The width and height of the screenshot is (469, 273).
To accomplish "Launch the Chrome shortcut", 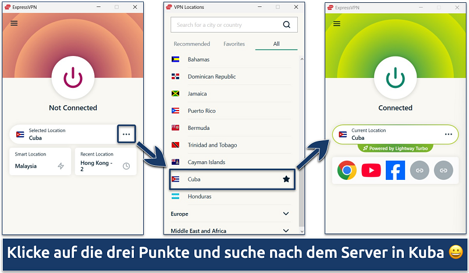I will point(347,171).
